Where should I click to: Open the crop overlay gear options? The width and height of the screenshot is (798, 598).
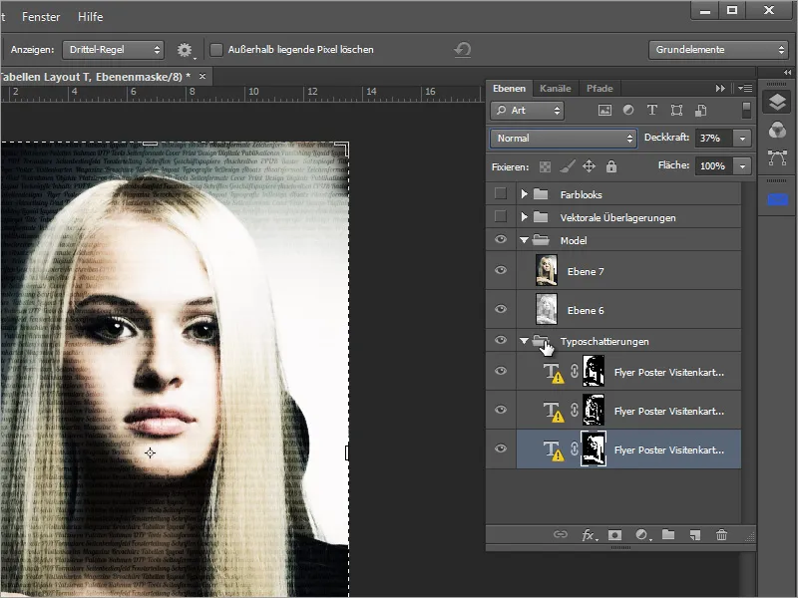point(185,50)
